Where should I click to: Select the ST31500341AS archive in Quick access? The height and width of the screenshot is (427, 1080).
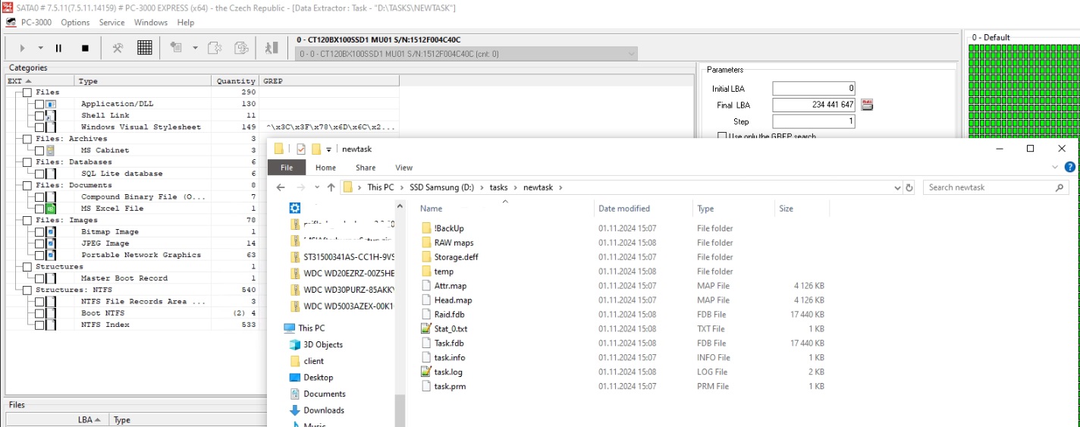click(343, 256)
